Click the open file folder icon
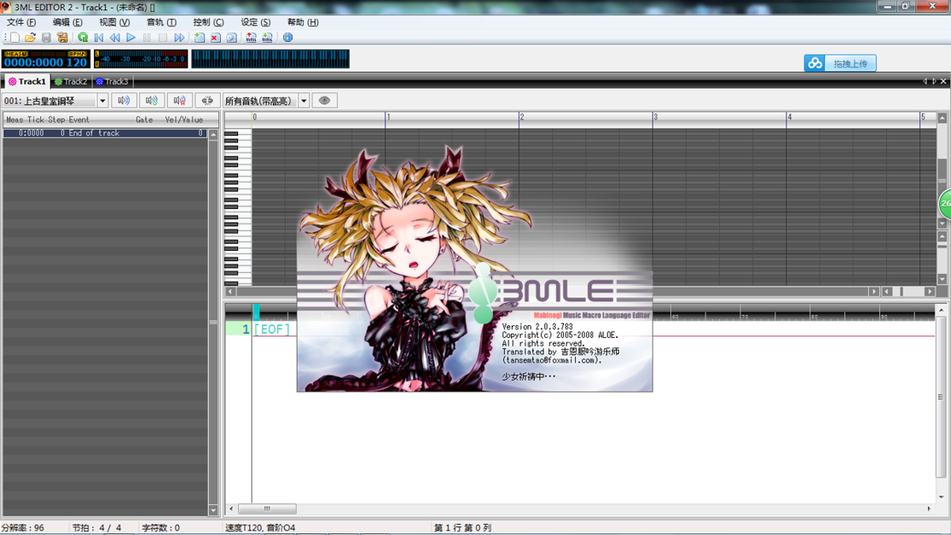Screen dimensions: 951x535 click(30, 38)
